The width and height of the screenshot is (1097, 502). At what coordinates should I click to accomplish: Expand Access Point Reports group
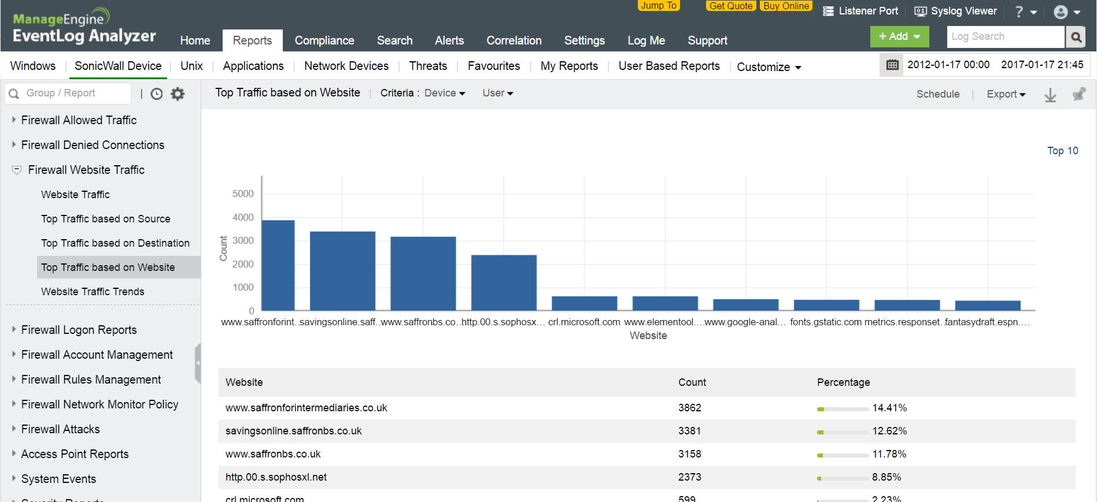pyautogui.click(x=14, y=453)
